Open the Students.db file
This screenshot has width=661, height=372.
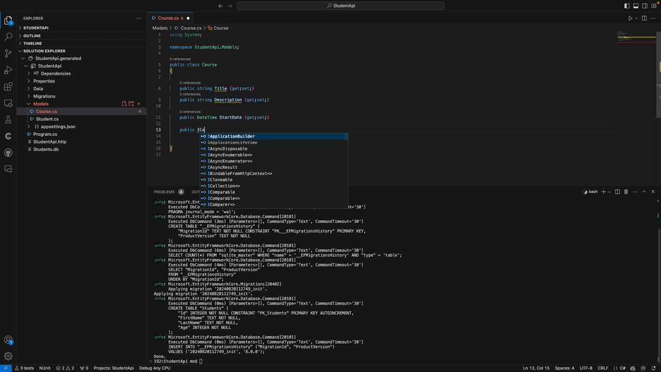[82, 149]
